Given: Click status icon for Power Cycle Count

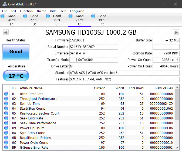Looking at the screenshot, I should [6, 142].
